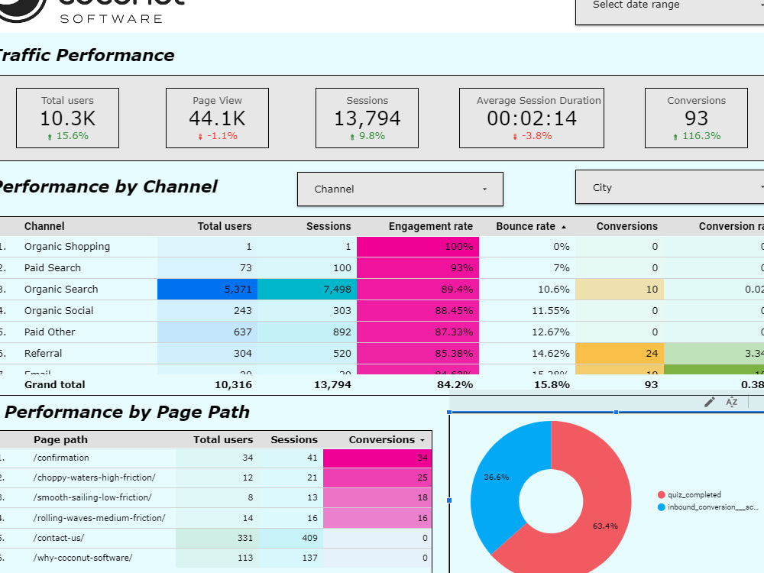Click the pencil edit icon above donut chart
This screenshot has height=573, width=764.
(710, 402)
